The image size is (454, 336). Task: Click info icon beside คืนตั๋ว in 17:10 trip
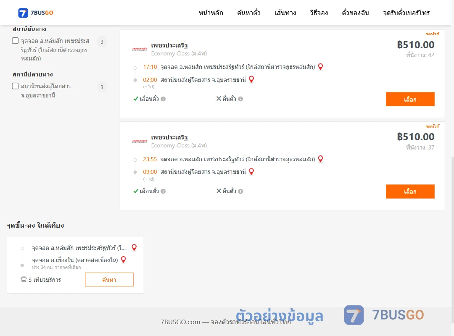(240, 99)
